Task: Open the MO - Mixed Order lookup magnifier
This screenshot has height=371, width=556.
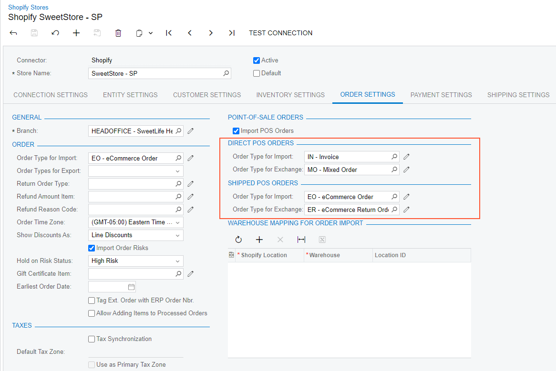Action: pos(394,170)
